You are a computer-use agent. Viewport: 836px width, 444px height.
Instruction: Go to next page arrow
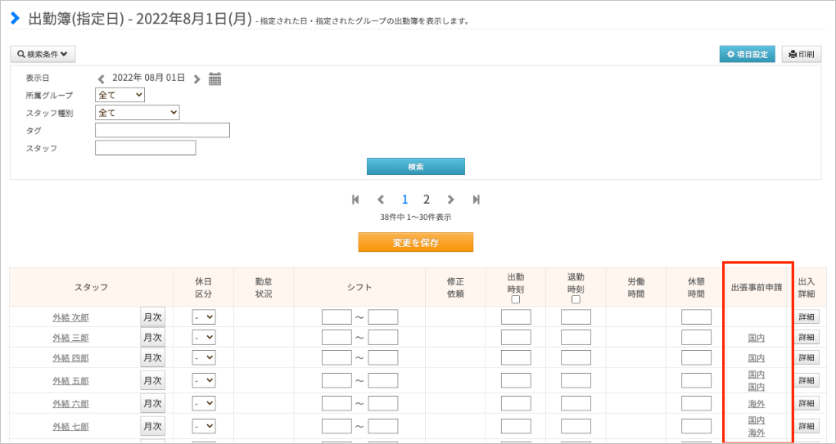451,200
